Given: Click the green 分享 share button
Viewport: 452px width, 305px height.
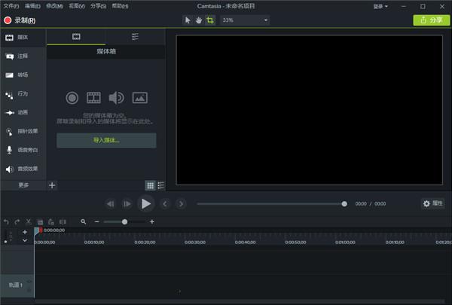Looking at the screenshot, I should tap(432, 20).
